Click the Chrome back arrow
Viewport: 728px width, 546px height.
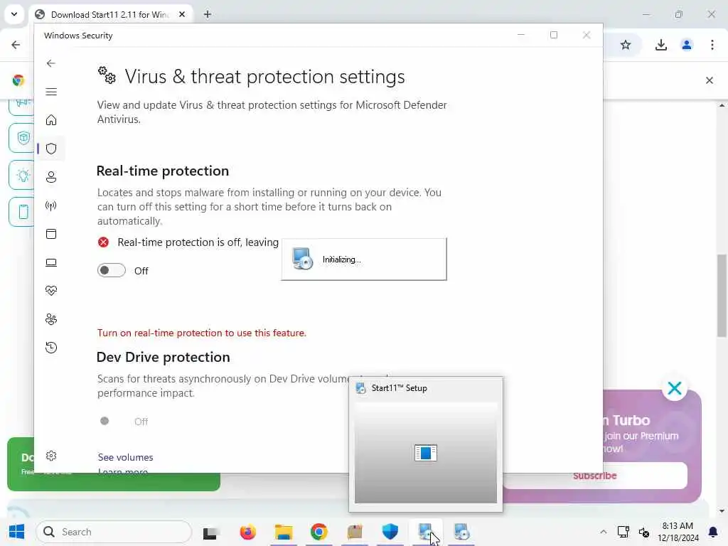coord(16,45)
